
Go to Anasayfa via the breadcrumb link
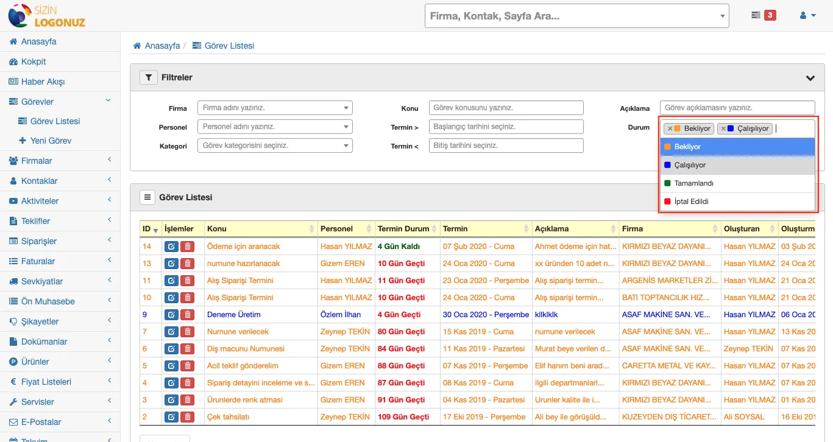coord(162,46)
